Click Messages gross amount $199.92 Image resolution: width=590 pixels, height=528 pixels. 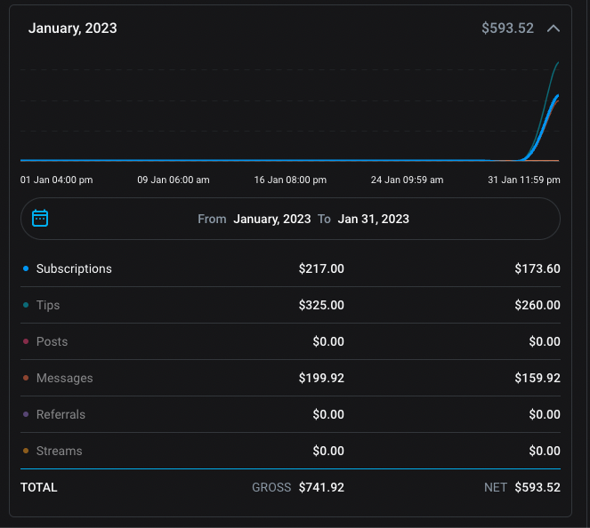(x=321, y=378)
